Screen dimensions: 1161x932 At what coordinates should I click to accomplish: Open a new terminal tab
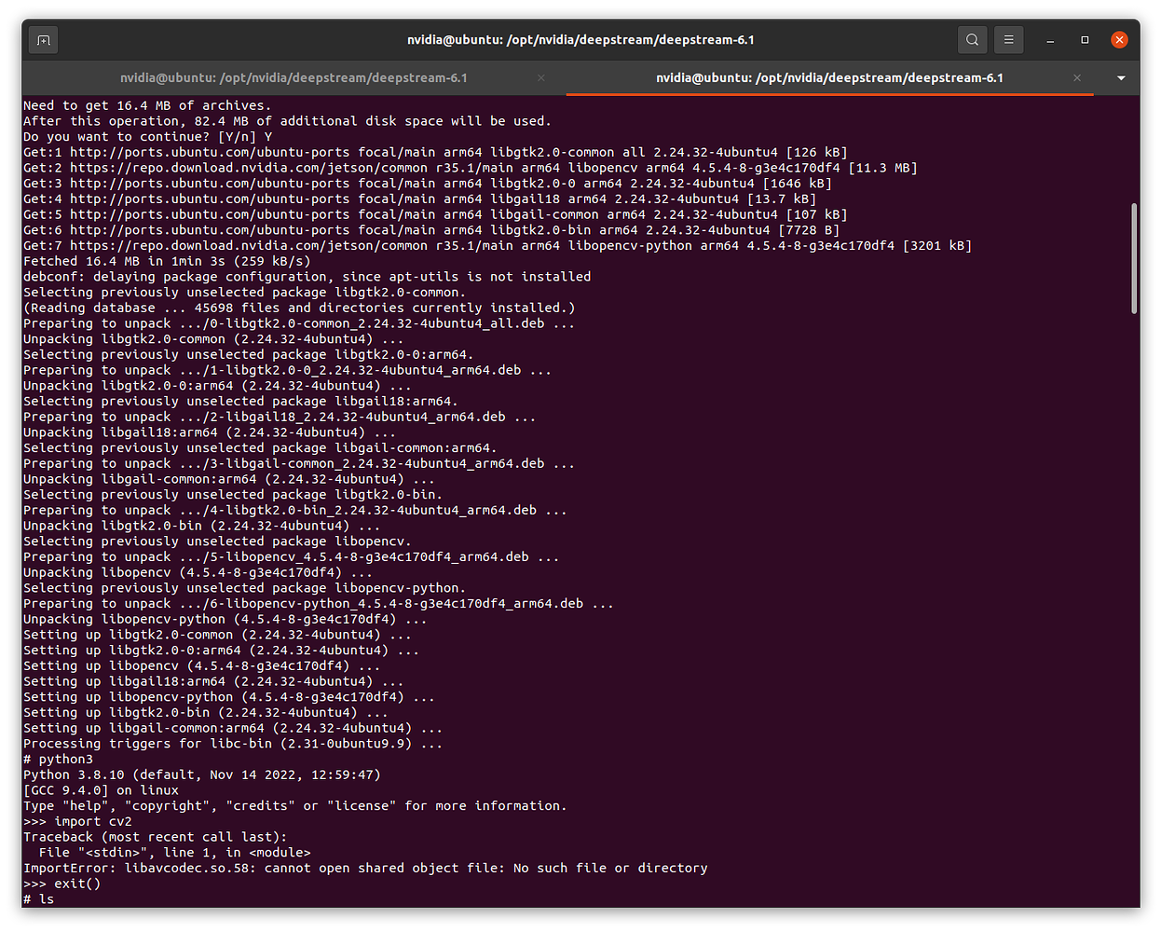(x=43, y=40)
